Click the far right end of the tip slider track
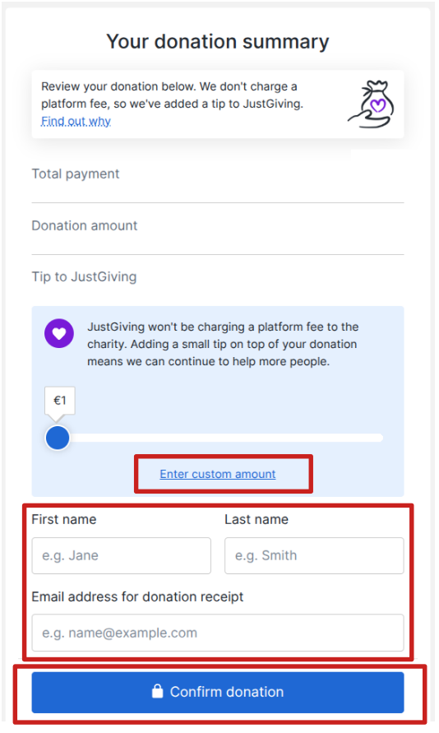This screenshot has height=733, width=439. click(x=380, y=438)
